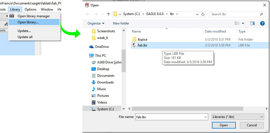Click the Documents icon in sidebar
Viewport: 270px width, 133px height.
click(x=94, y=76)
